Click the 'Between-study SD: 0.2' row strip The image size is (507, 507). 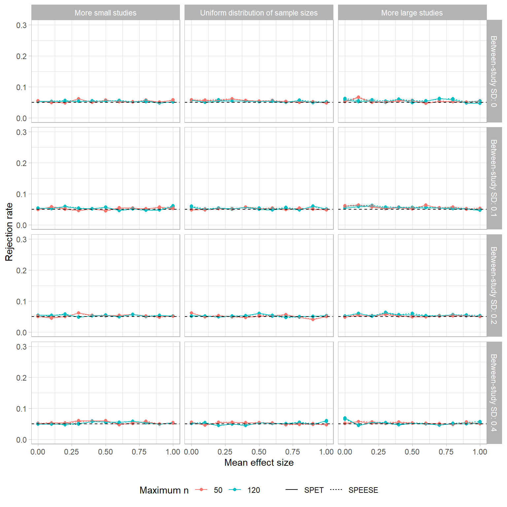(x=494, y=286)
